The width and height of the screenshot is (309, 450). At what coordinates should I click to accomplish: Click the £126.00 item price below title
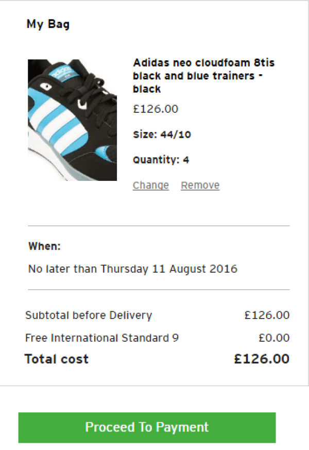[x=156, y=109]
